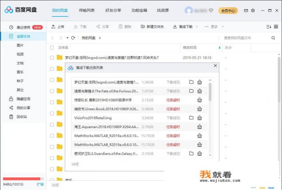Open the settings gear icon

click(x=253, y=11)
